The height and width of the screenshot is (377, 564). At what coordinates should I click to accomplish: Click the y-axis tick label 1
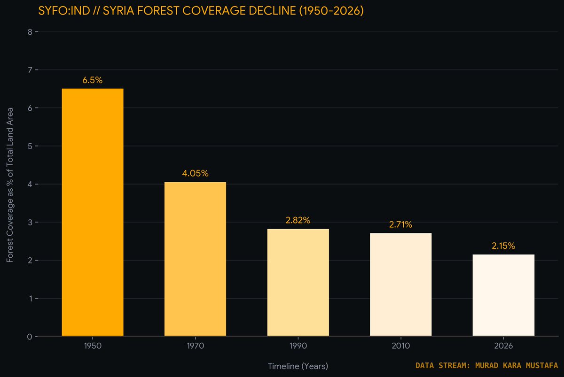coord(30,299)
